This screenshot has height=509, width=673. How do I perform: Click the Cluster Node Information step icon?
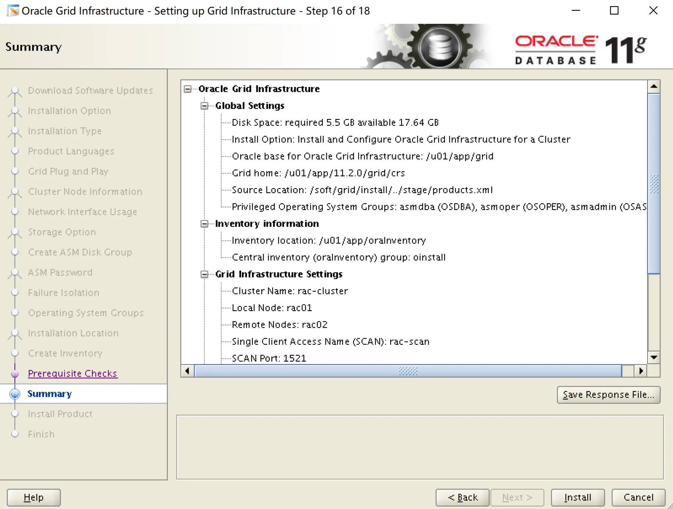point(15,192)
